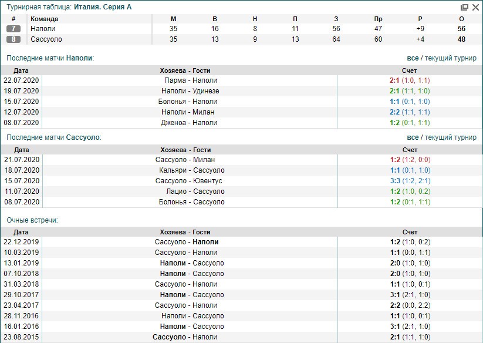Viewport: 483px width, 343px height.
Task: Filter Наполи's last matches by текущий турнир
Action: point(450,58)
